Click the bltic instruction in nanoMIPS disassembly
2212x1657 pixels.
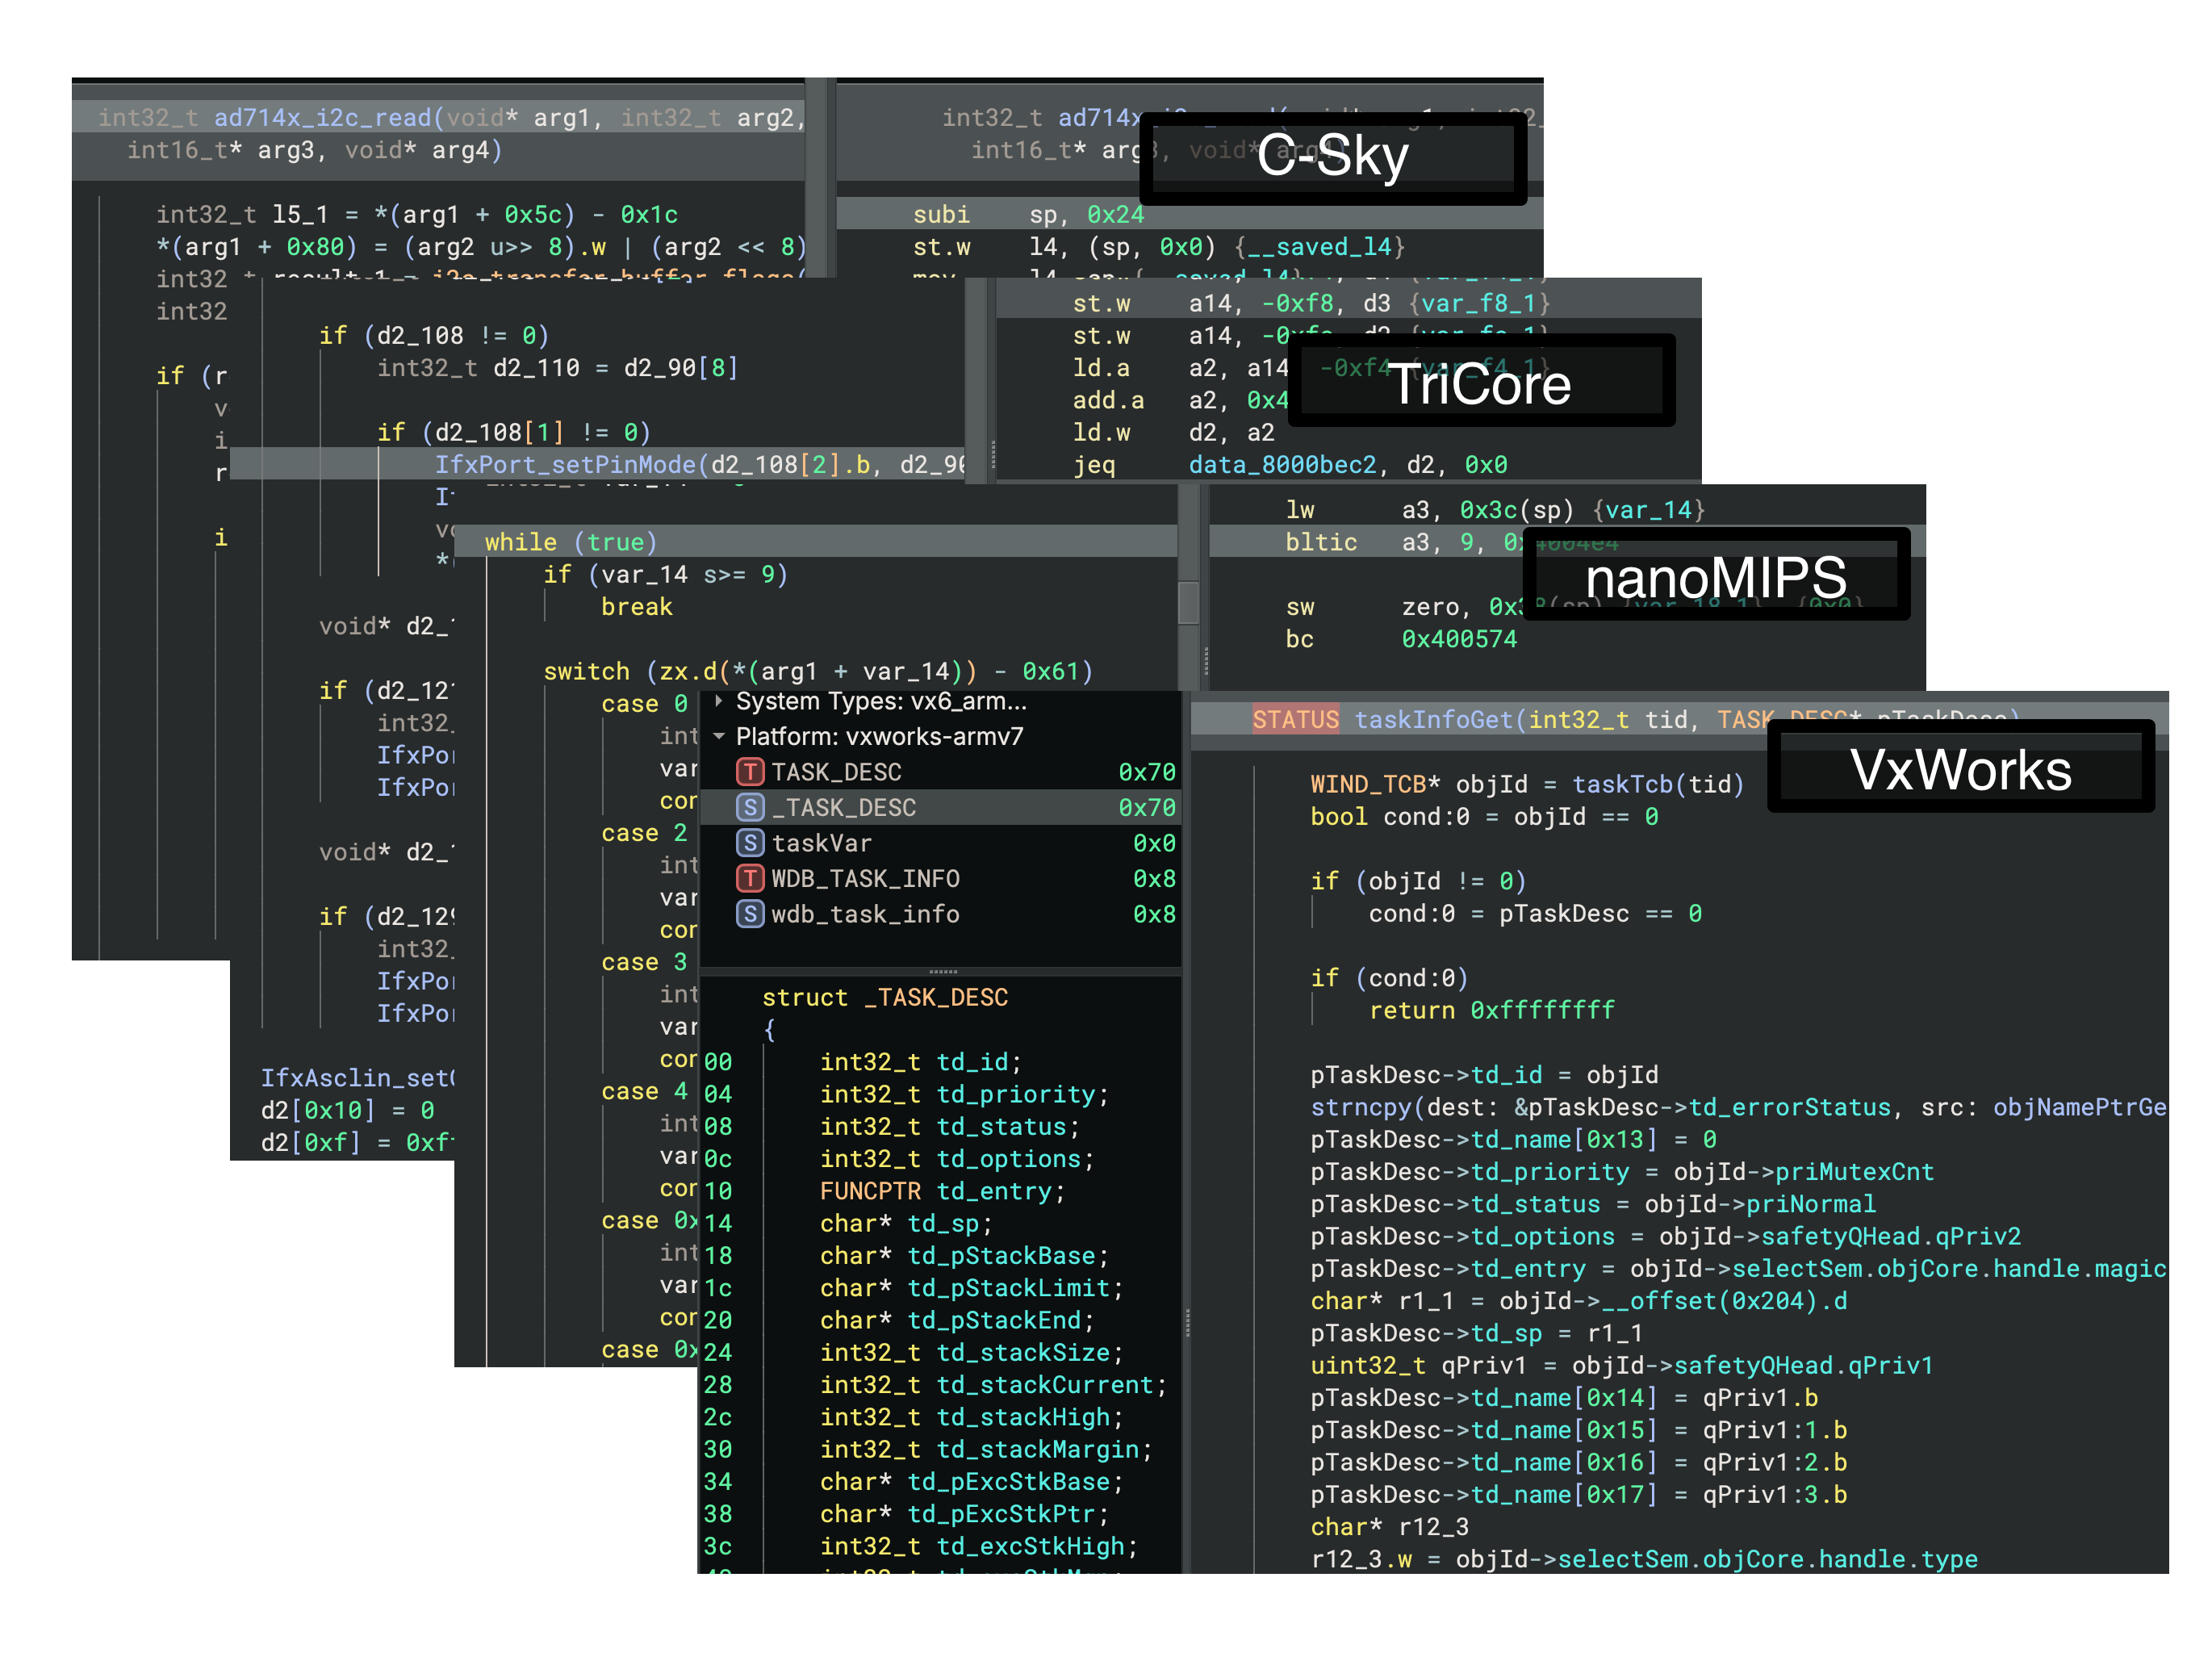point(1321,542)
